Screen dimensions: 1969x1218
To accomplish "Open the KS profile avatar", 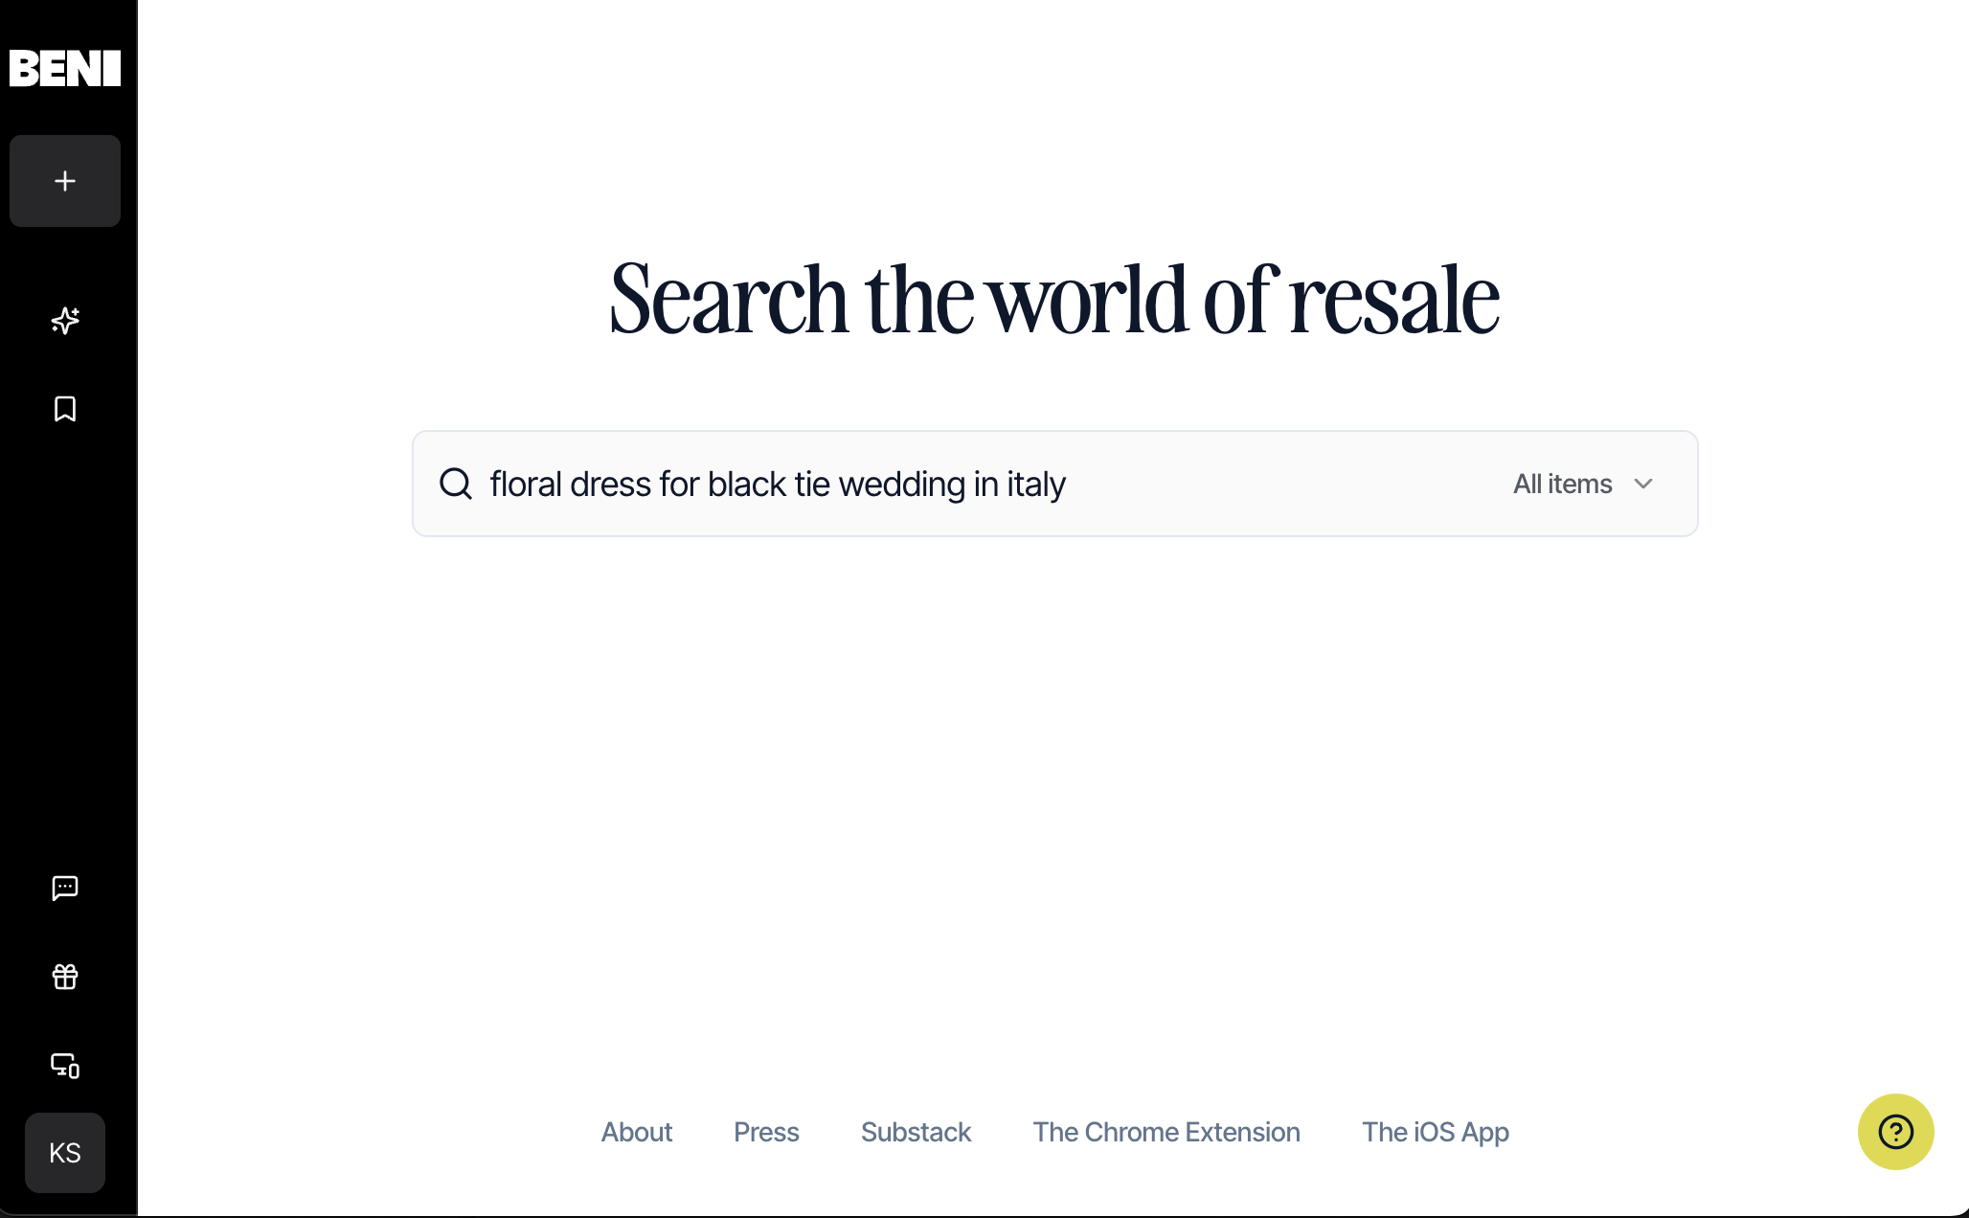I will pyautogui.click(x=65, y=1153).
